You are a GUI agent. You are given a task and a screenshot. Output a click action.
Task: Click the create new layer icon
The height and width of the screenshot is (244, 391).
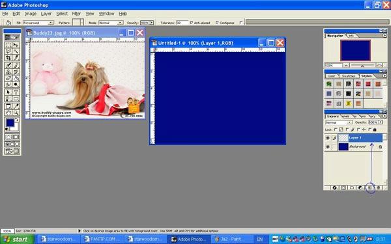[x=370, y=188]
